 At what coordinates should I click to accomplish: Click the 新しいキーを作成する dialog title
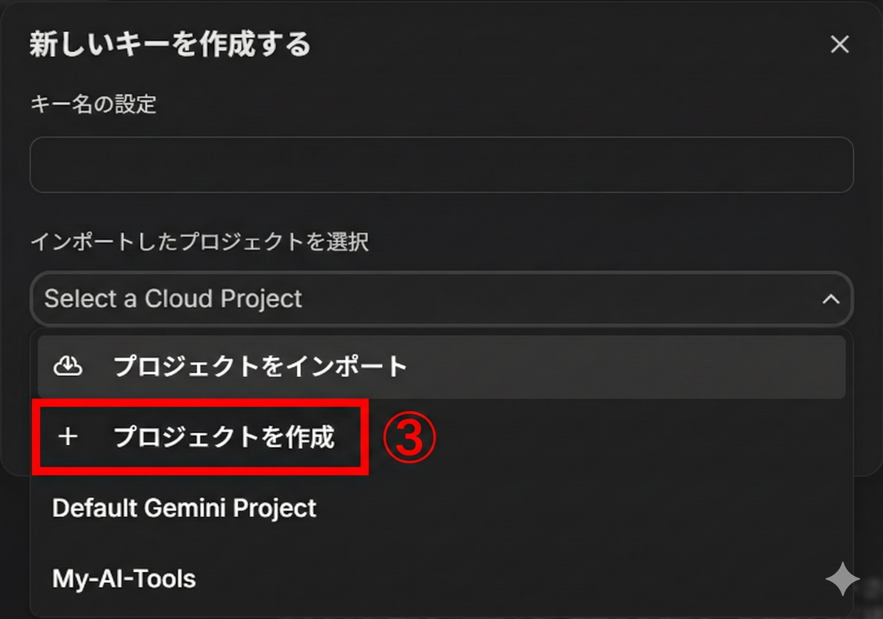pyautogui.click(x=170, y=44)
